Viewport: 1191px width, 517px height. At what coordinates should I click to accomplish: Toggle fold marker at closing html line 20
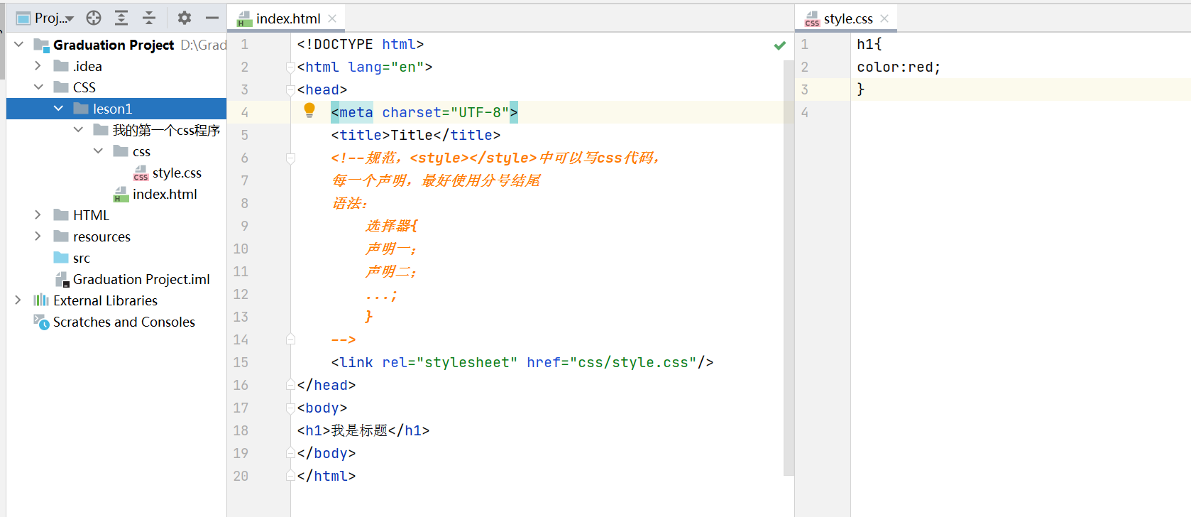(290, 476)
